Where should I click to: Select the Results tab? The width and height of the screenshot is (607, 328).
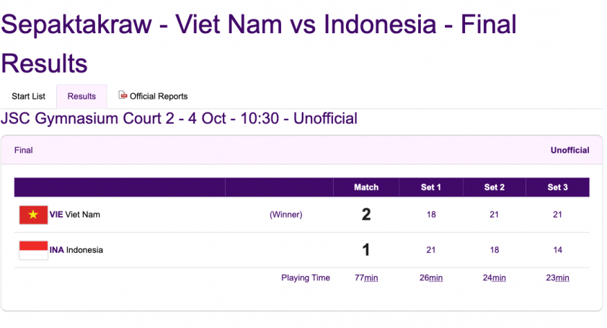click(81, 97)
